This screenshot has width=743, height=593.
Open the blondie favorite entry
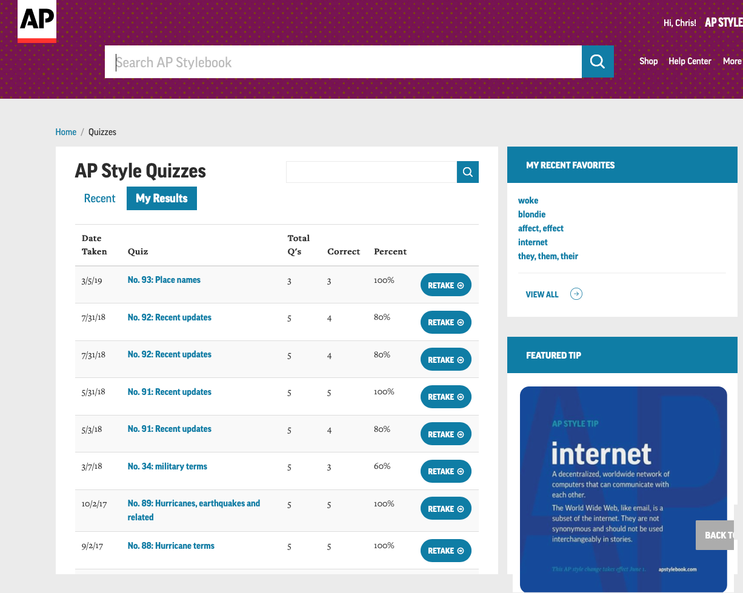531,214
